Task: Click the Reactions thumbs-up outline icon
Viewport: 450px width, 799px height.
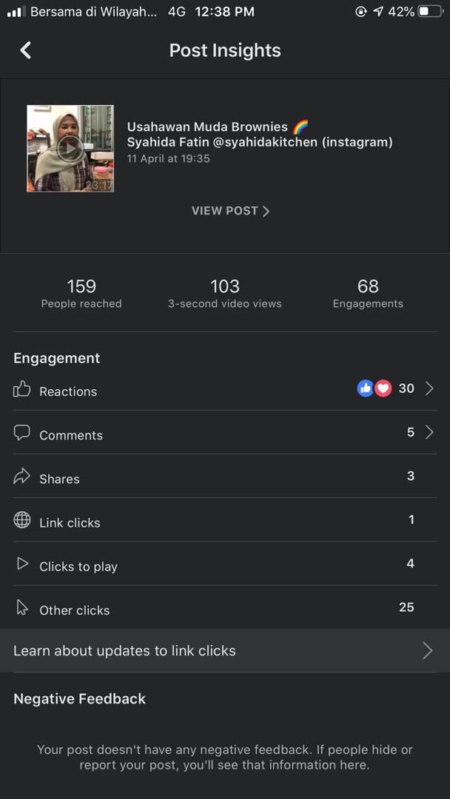Action: (x=22, y=389)
